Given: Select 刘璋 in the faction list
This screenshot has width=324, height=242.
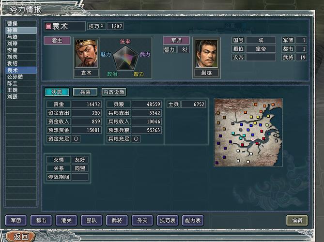Looking at the screenshot, I should coord(21,44).
